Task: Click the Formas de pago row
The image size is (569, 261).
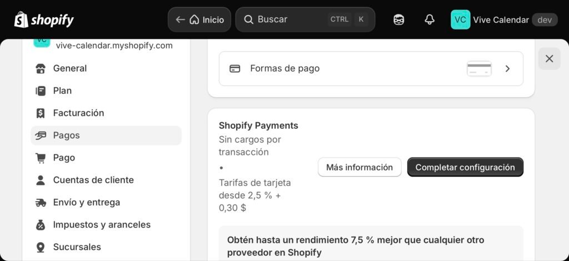Action: [x=371, y=68]
